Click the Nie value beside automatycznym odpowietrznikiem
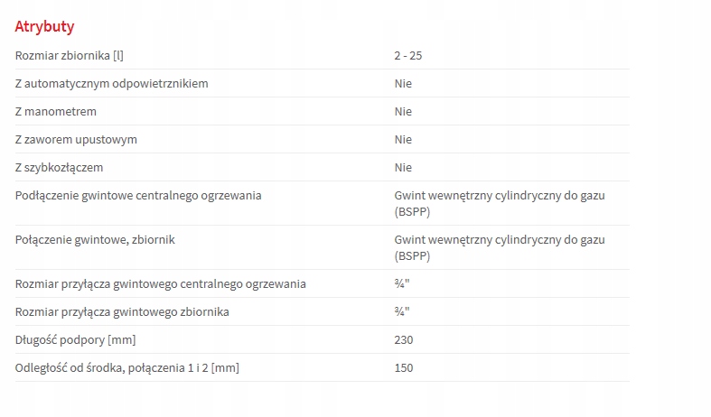The height and width of the screenshot is (417, 711). 403,83
